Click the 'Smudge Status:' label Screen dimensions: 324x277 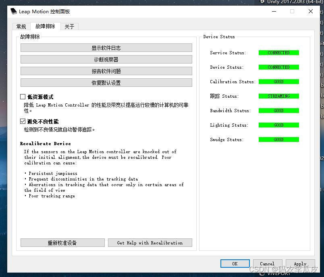click(x=226, y=140)
